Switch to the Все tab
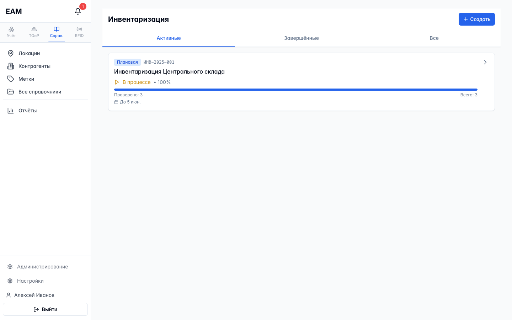This screenshot has width=512, height=320. click(x=434, y=38)
